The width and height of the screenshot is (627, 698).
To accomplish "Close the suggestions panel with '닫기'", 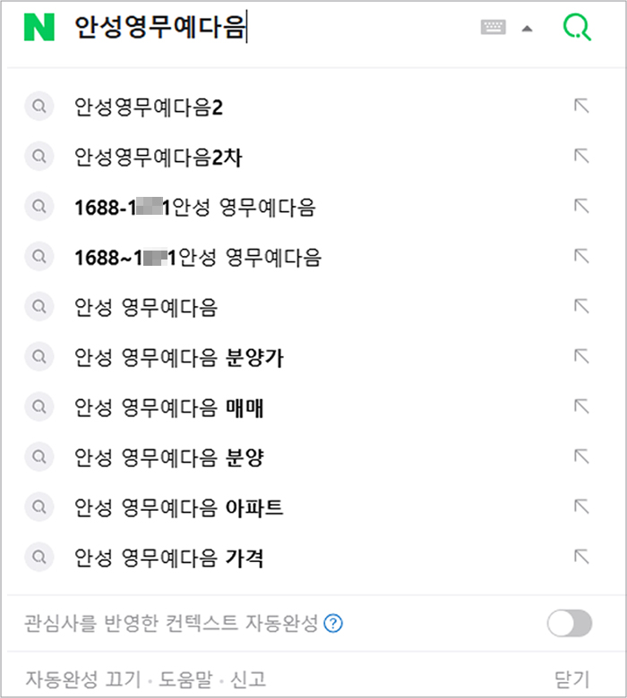I will [x=572, y=679].
